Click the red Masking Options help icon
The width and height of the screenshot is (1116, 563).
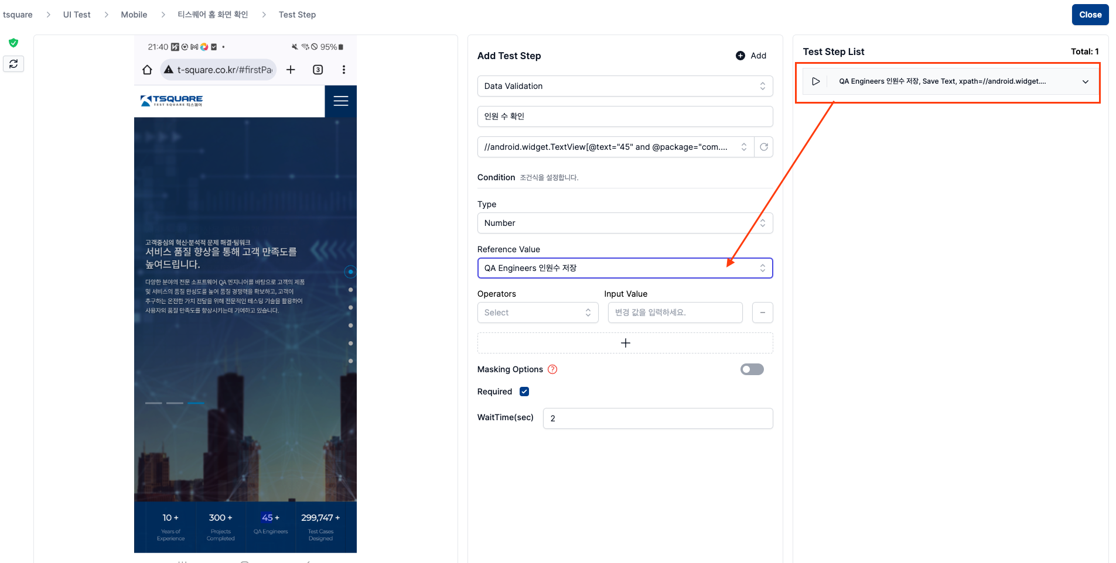click(552, 369)
